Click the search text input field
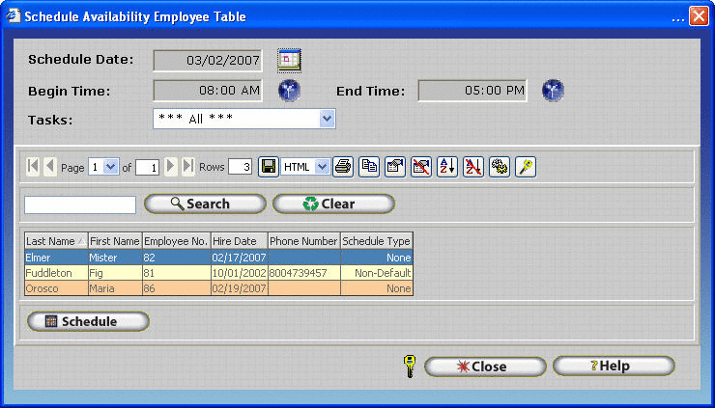715x408 pixels. (x=80, y=204)
